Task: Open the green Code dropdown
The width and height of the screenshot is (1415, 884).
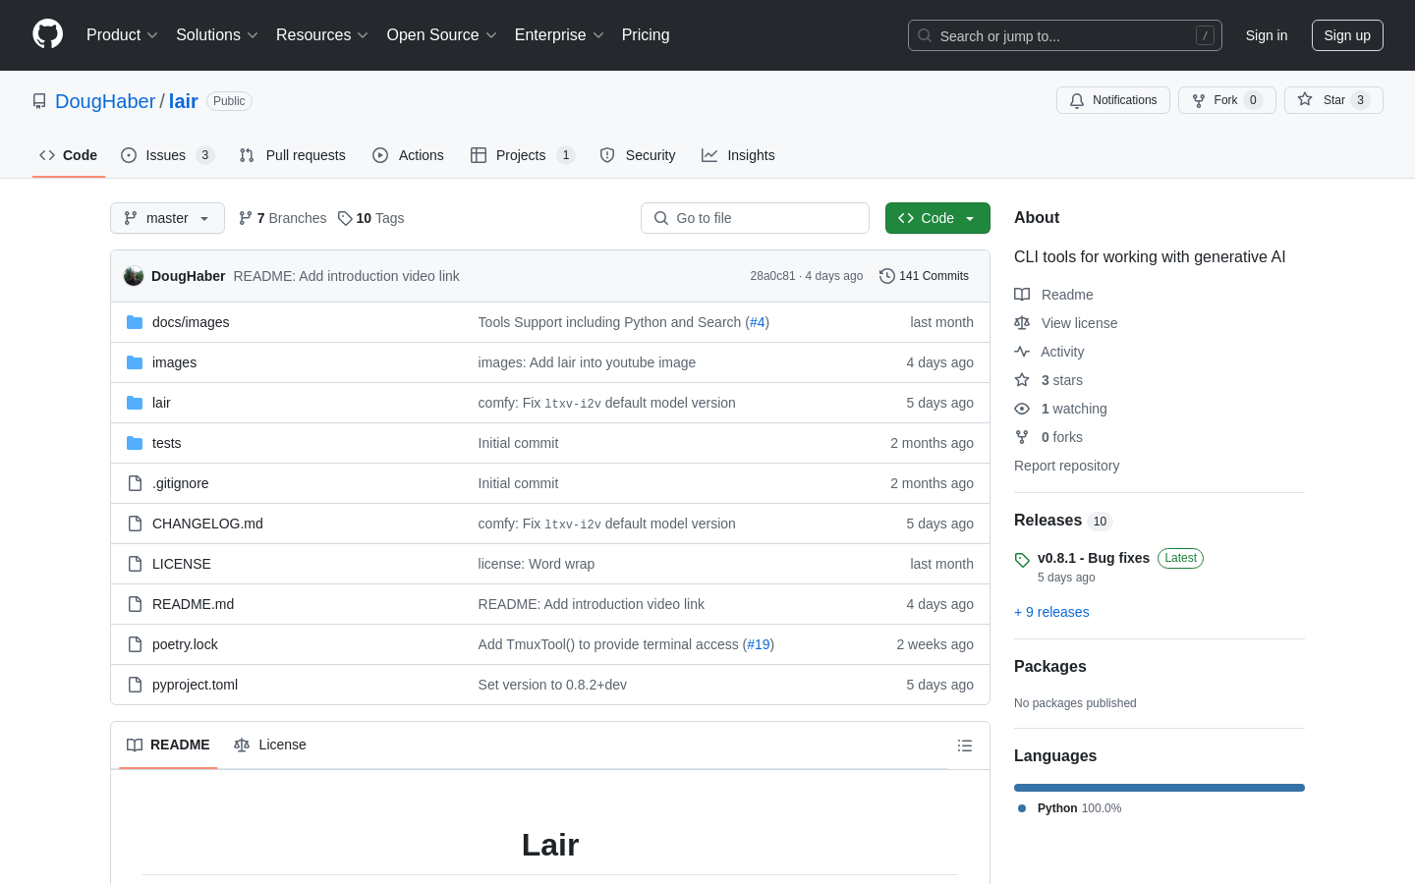Action: pos(937,218)
